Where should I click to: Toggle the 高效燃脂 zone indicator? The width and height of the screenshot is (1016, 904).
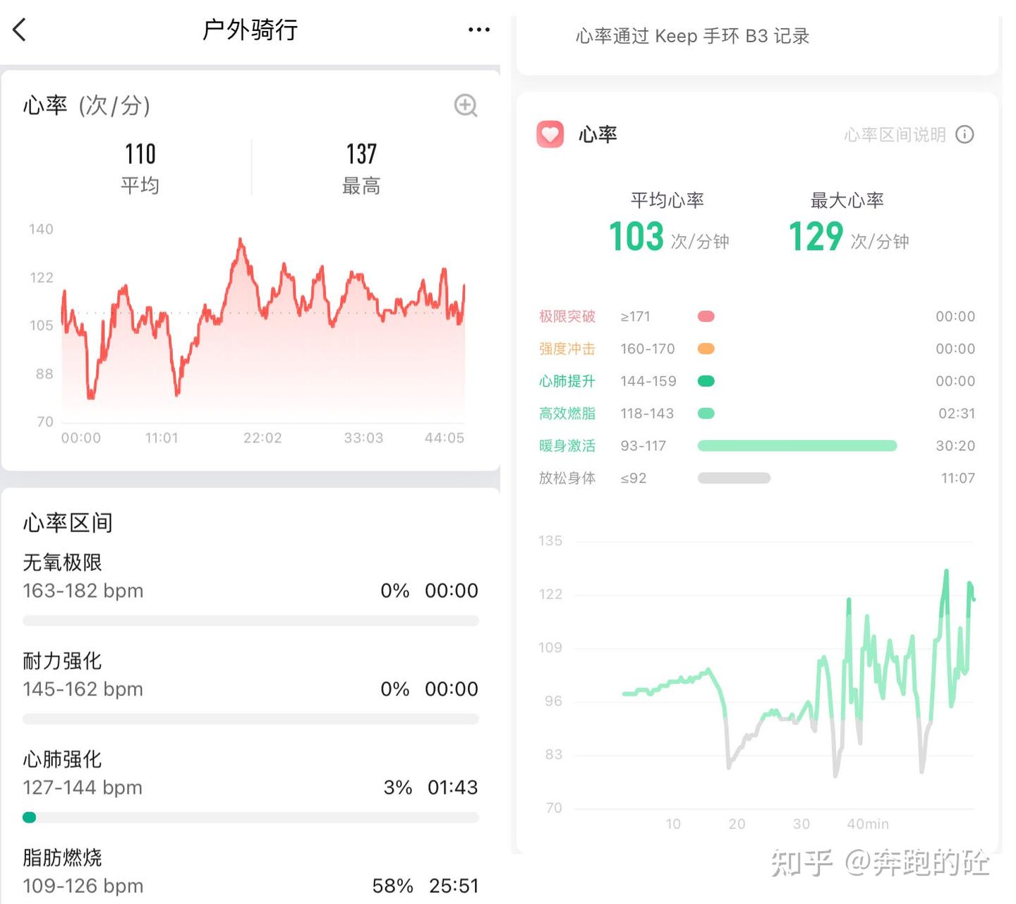706,414
